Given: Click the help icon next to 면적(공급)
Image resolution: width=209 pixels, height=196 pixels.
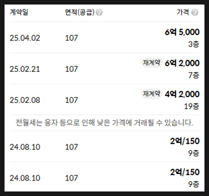Looking at the screenshot, I should (99, 13).
